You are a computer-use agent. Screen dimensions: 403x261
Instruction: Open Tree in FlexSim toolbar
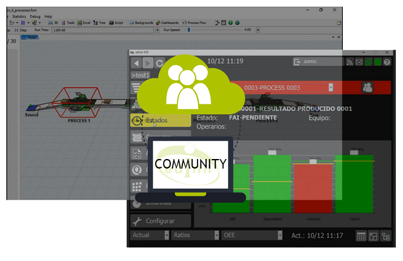tap(100, 23)
